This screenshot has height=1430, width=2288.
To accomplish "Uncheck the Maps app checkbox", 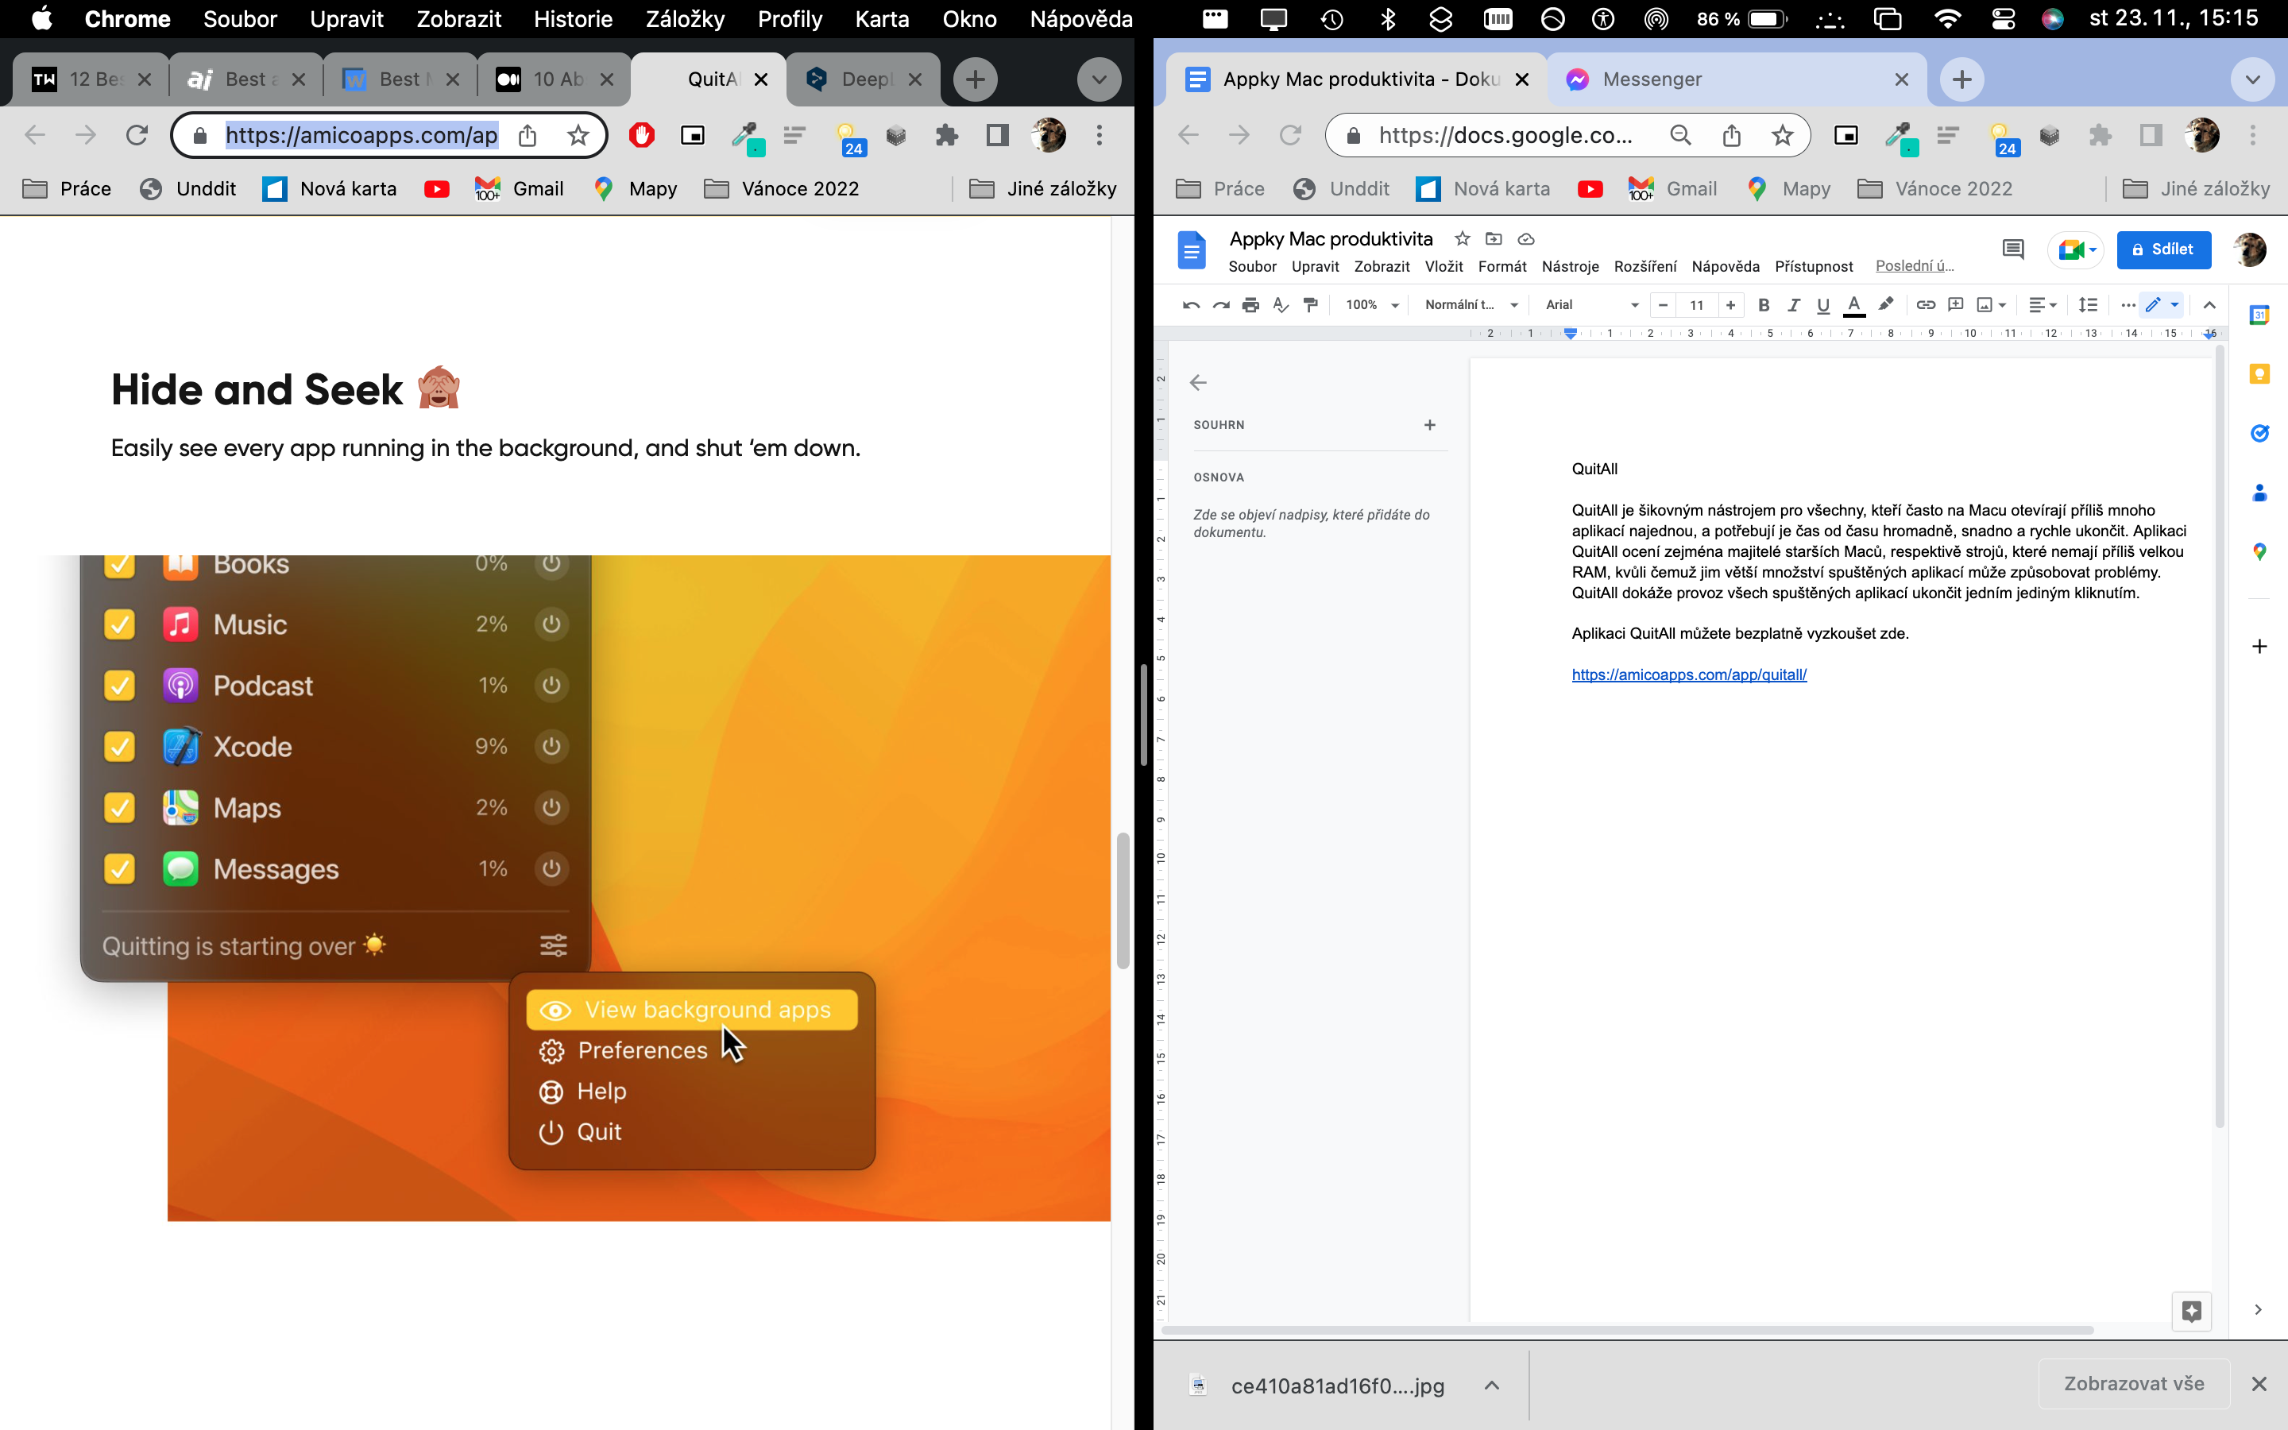I will (x=119, y=808).
